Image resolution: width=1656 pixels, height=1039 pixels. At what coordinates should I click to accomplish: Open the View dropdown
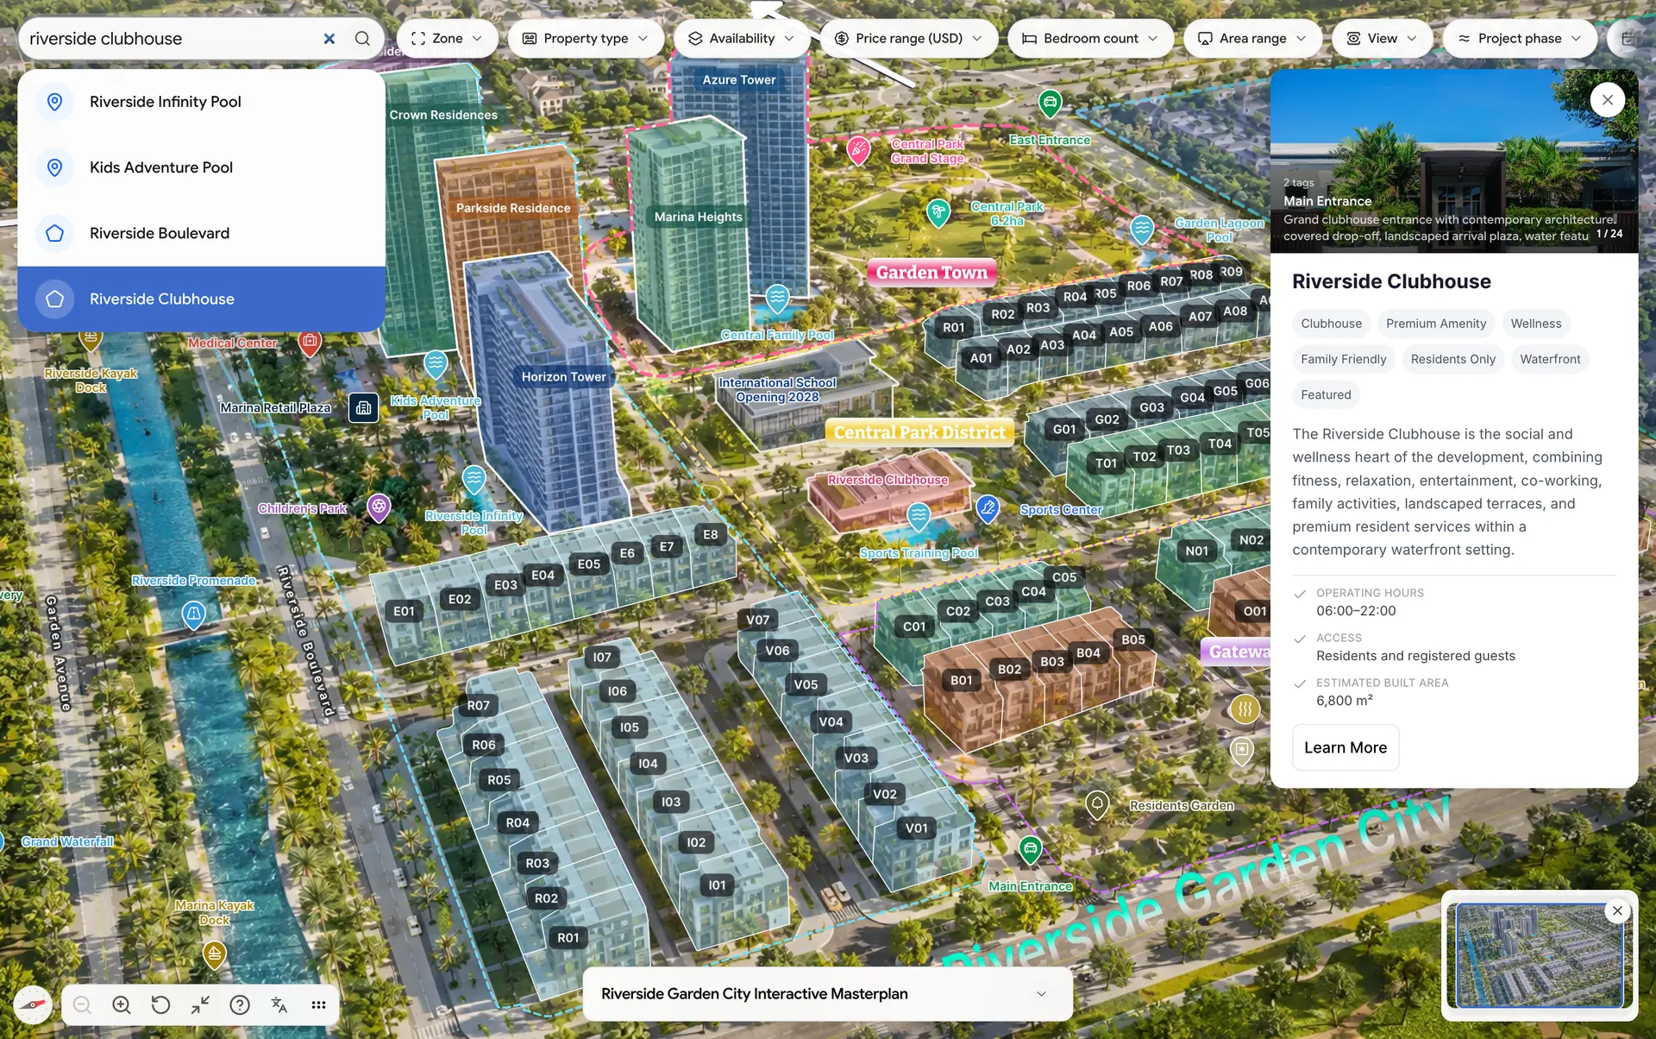coord(1382,39)
